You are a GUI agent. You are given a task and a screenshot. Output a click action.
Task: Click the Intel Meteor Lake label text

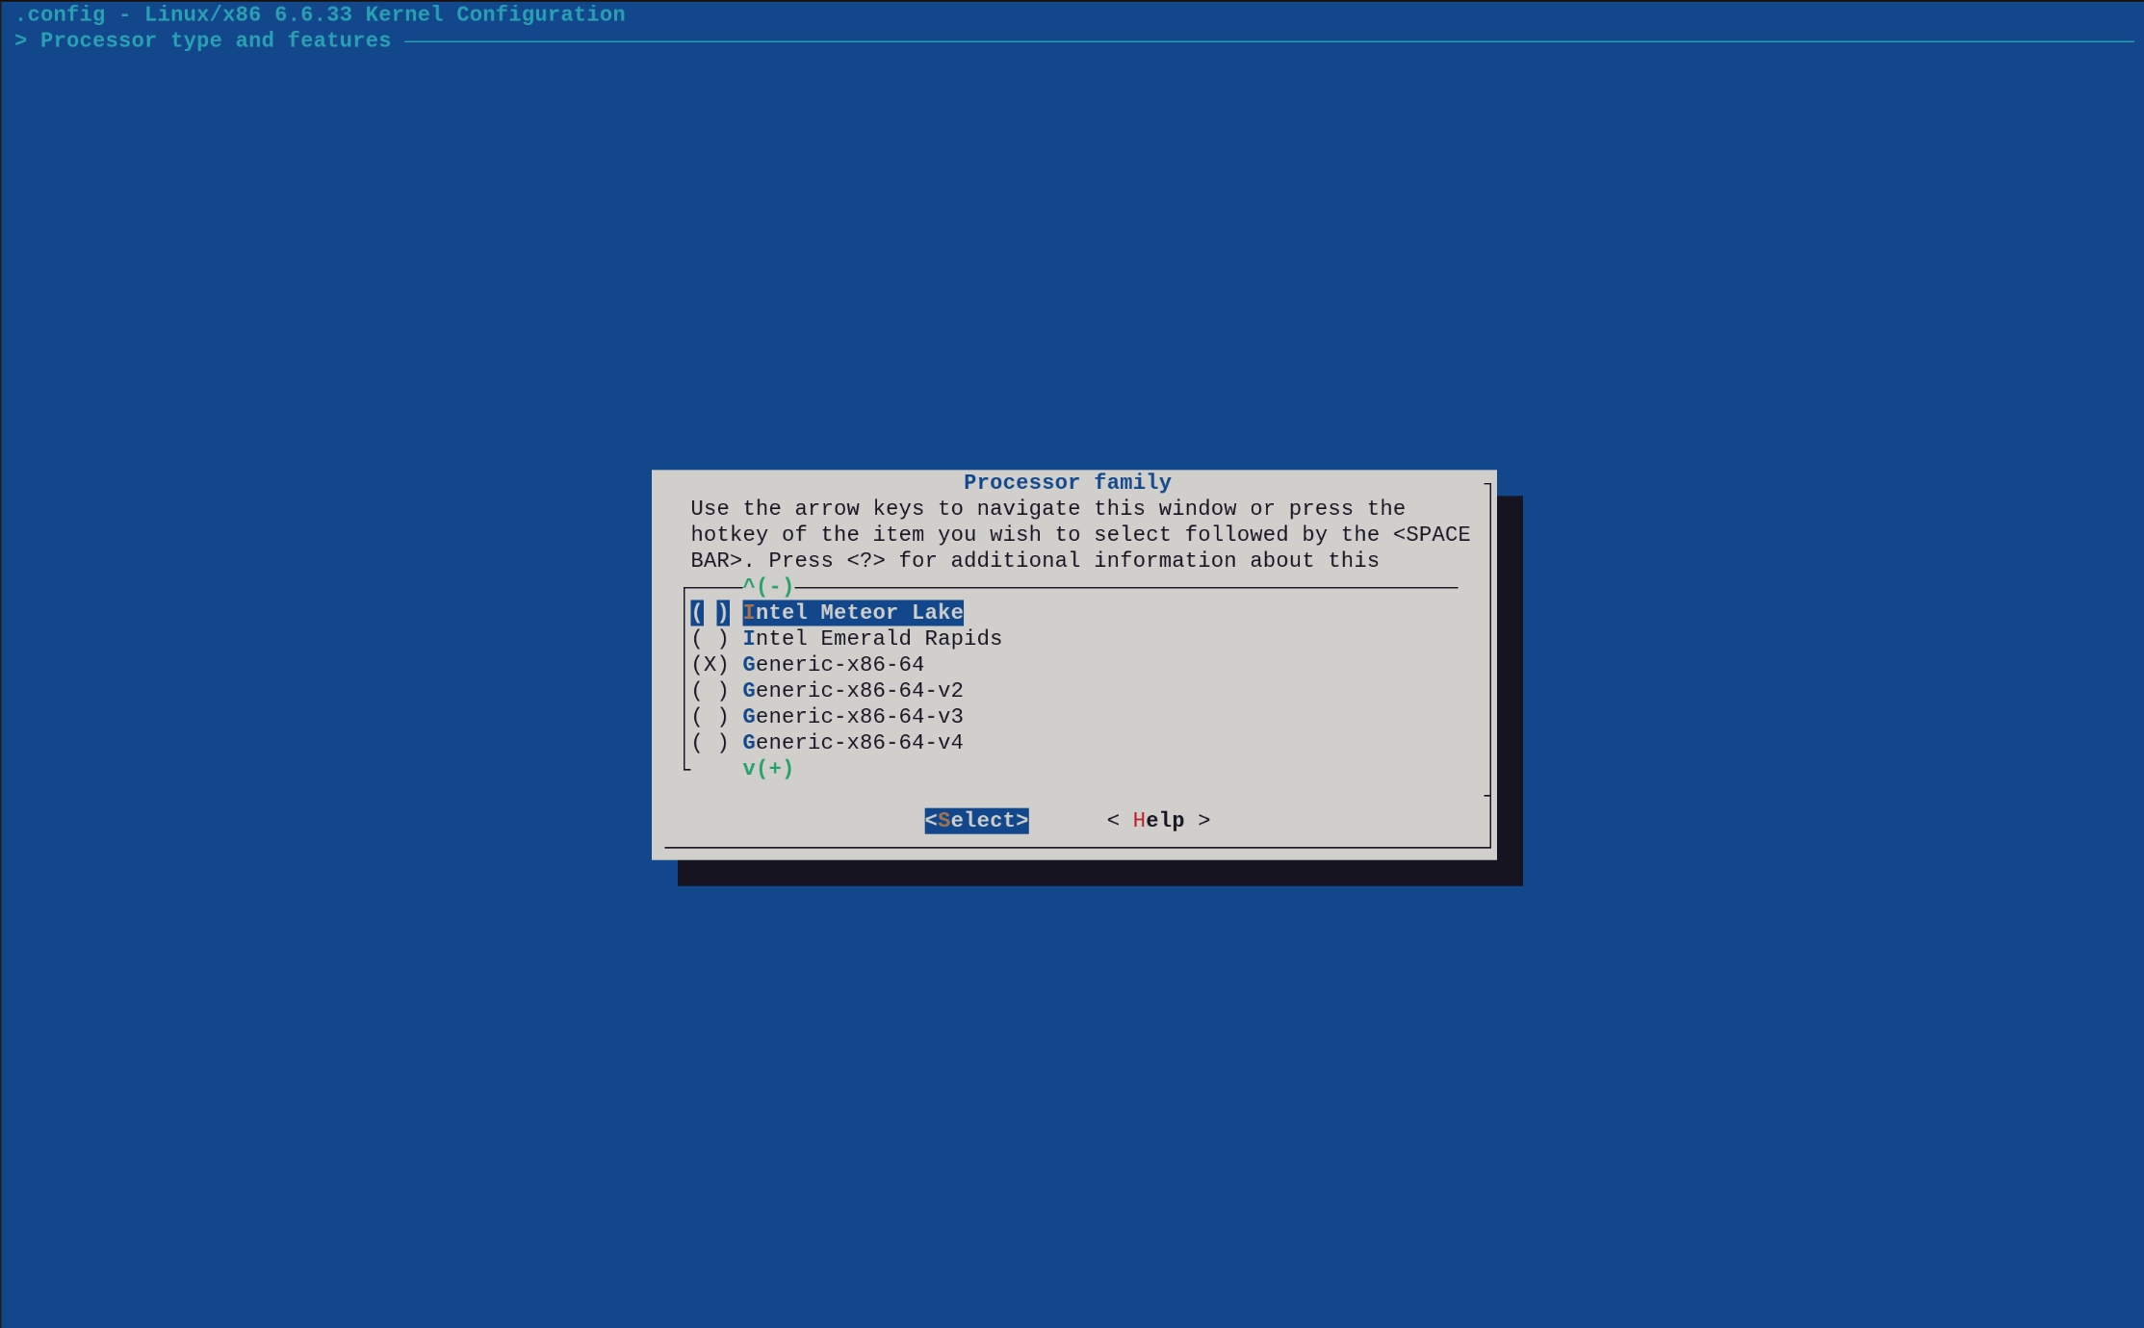coord(853,612)
